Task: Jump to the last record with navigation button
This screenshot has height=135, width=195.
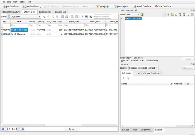Action: point(23,129)
